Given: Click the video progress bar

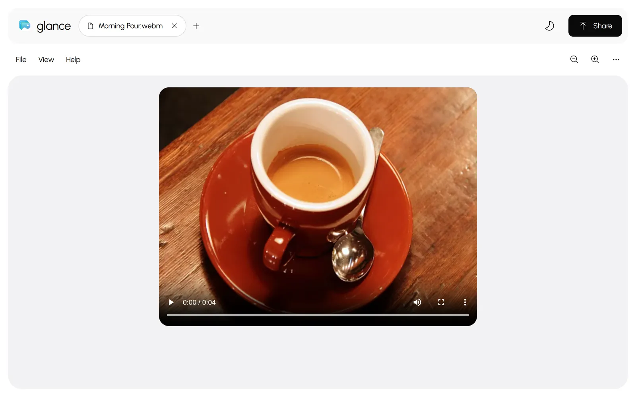Looking at the screenshot, I should (318, 315).
